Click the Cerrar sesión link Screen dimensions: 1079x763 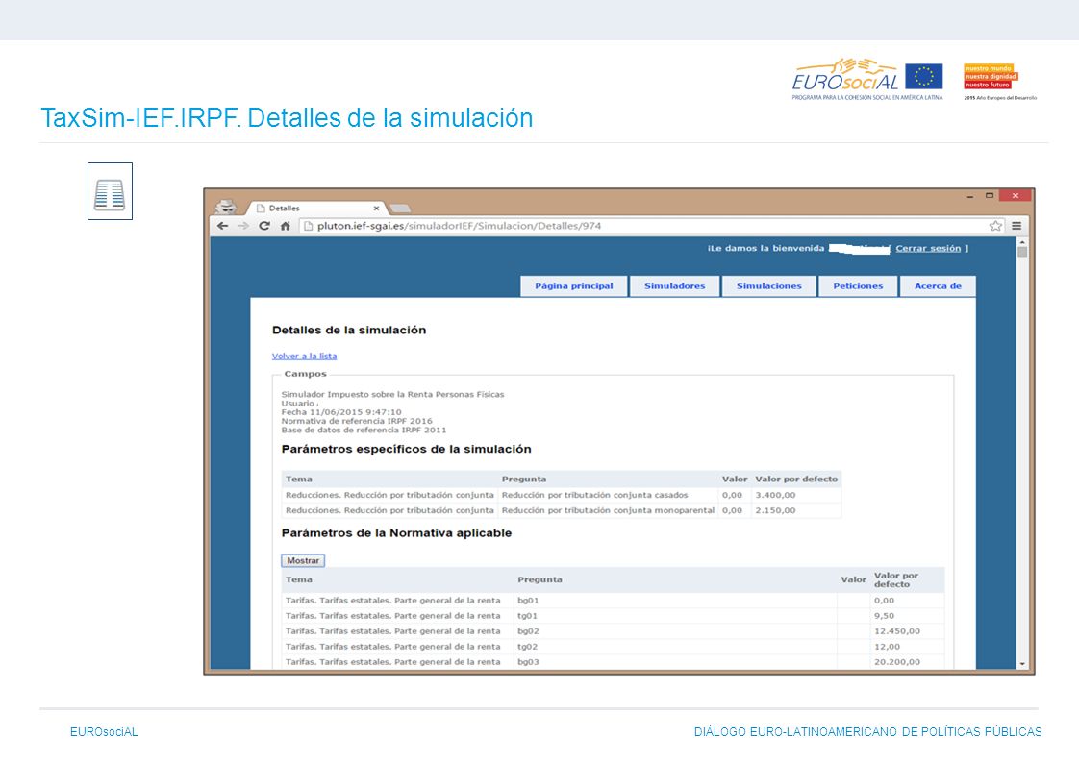tap(928, 248)
